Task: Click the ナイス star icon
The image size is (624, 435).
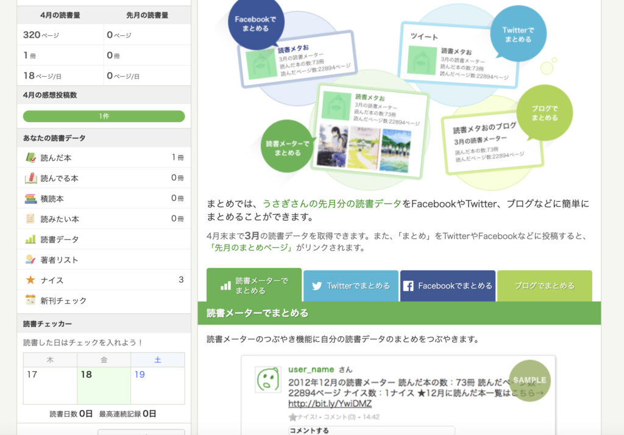Action: [30, 280]
